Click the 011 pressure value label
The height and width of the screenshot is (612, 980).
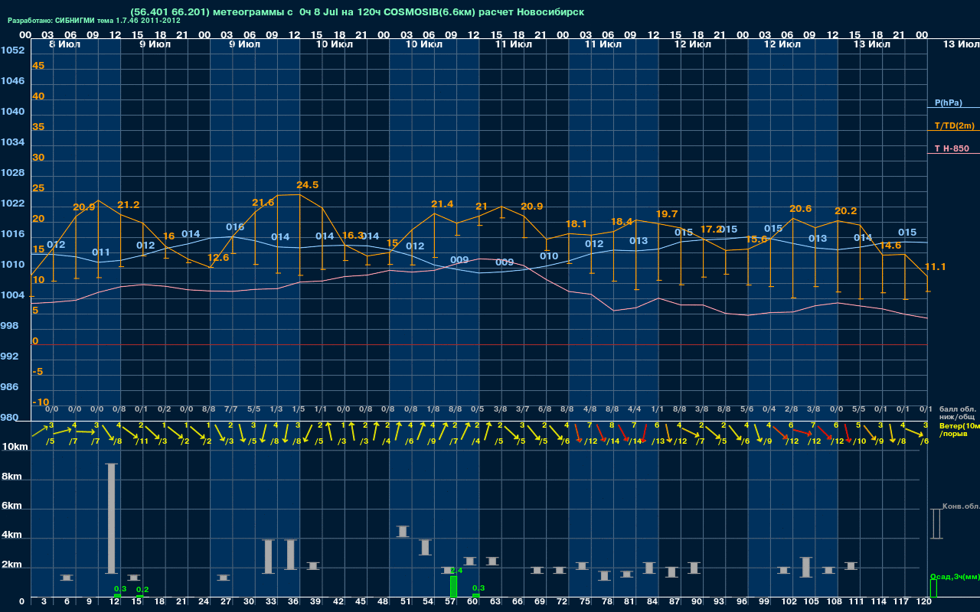100,252
